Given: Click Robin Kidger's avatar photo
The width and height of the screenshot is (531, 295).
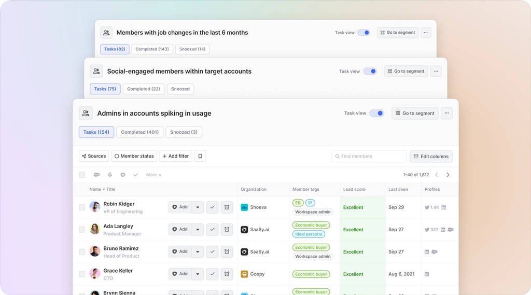Looking at the screenshot, I should pos(95,206).
